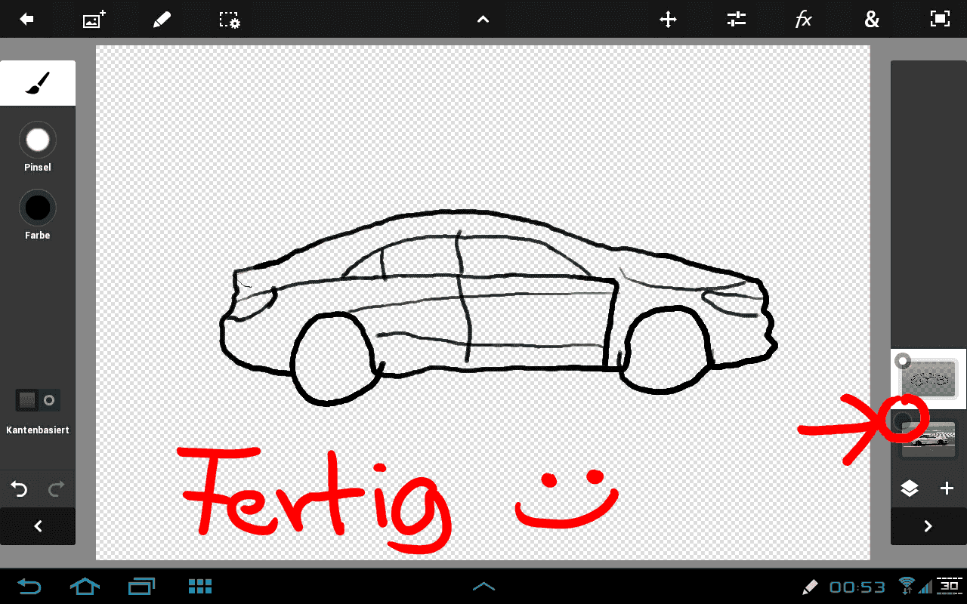Toggle visibility of the car photo layer
The image size is (967, 604).
pos(904,422)
